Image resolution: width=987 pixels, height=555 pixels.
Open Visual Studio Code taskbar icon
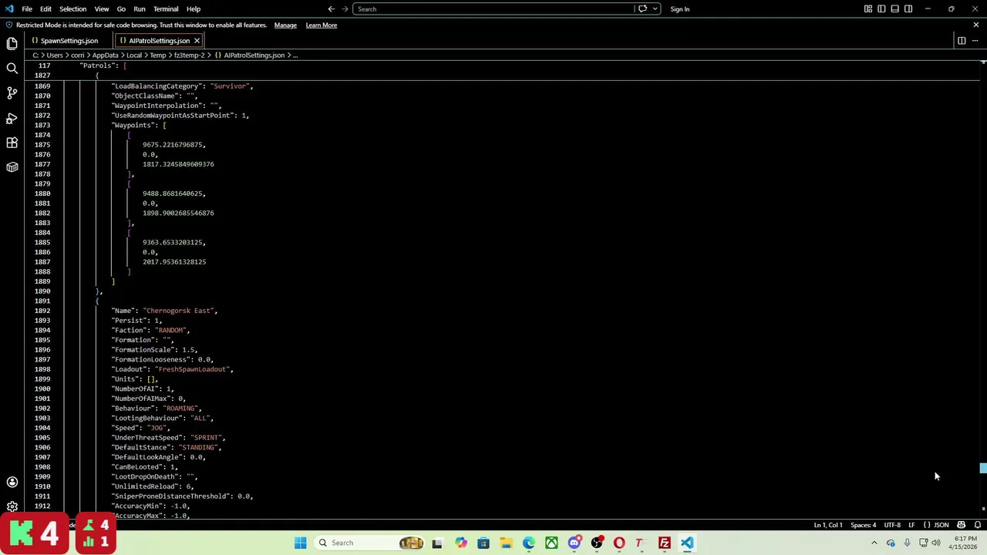[687, 543]
